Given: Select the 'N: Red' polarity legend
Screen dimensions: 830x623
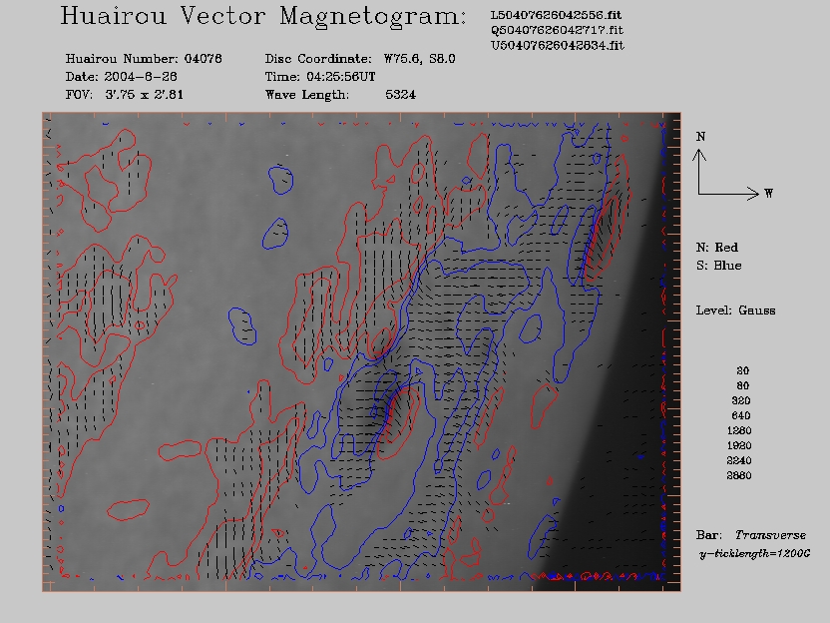Looking at the screenshot, I should (x=717, y=247).
